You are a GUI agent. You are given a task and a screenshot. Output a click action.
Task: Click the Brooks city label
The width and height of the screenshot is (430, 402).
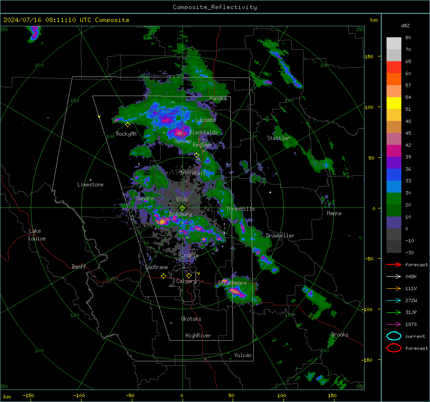click(340, 335)
